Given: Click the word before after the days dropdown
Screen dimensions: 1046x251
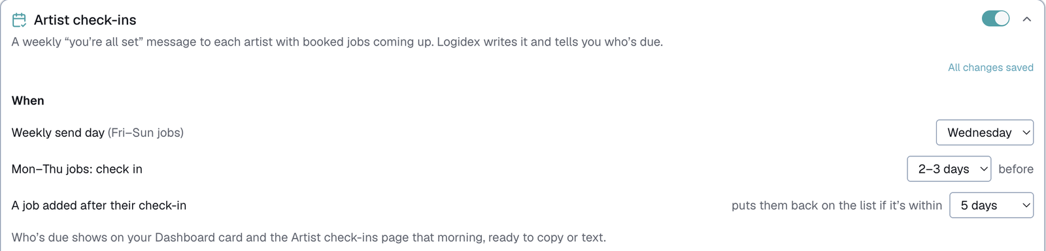Looking at the screenshot, I should coord(1016,169).
